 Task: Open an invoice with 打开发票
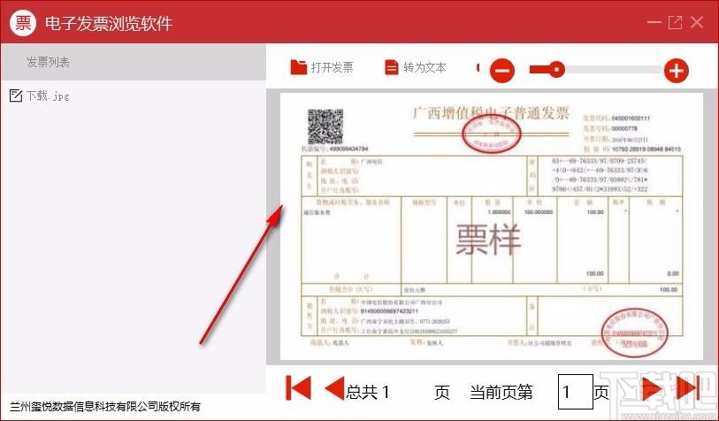[321, 67]
